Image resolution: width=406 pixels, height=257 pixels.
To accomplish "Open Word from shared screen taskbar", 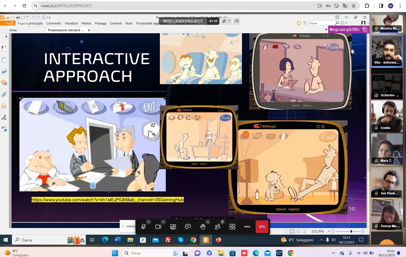I will (118, 240).
